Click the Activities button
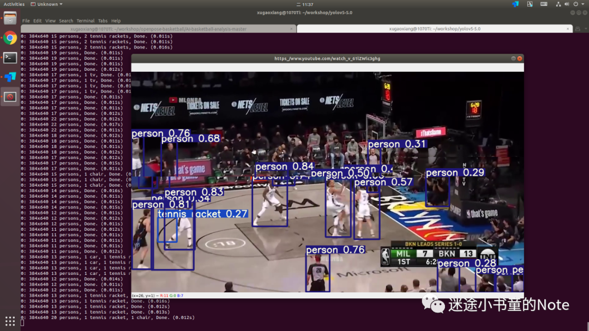 pyautogui.click(x=14, y=4)
